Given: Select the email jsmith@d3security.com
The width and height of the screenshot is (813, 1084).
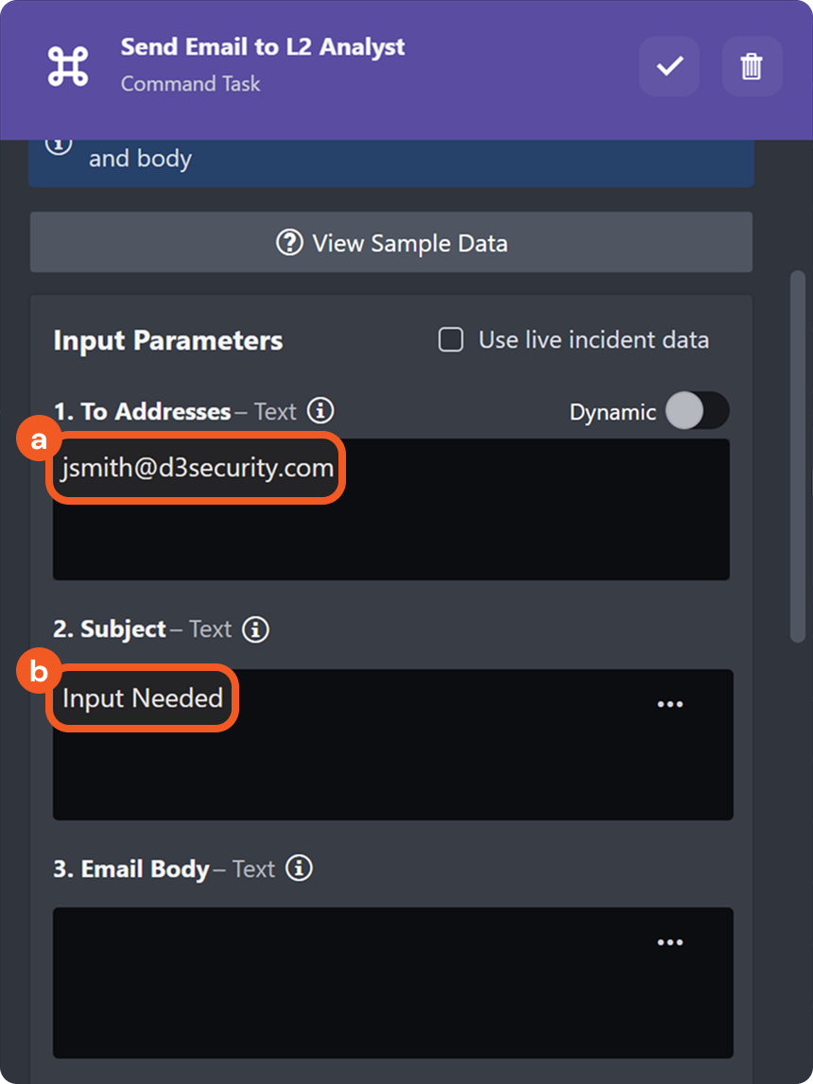Looking at the screenshot, I should pos(194,467).
